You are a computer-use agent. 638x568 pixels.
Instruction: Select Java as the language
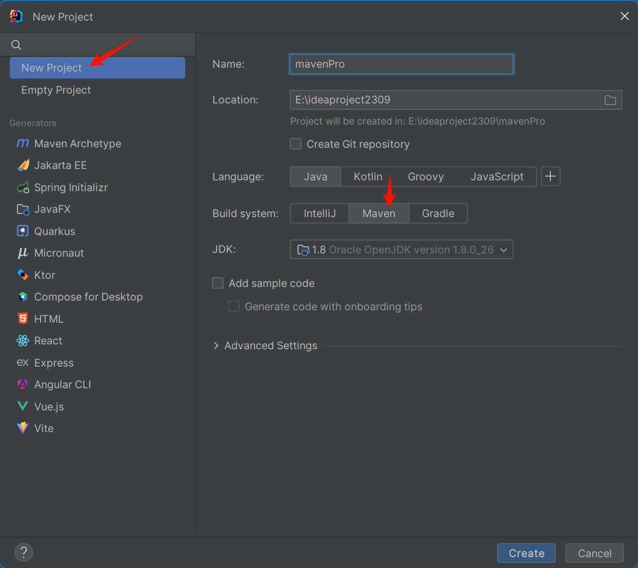pos(316,177)
